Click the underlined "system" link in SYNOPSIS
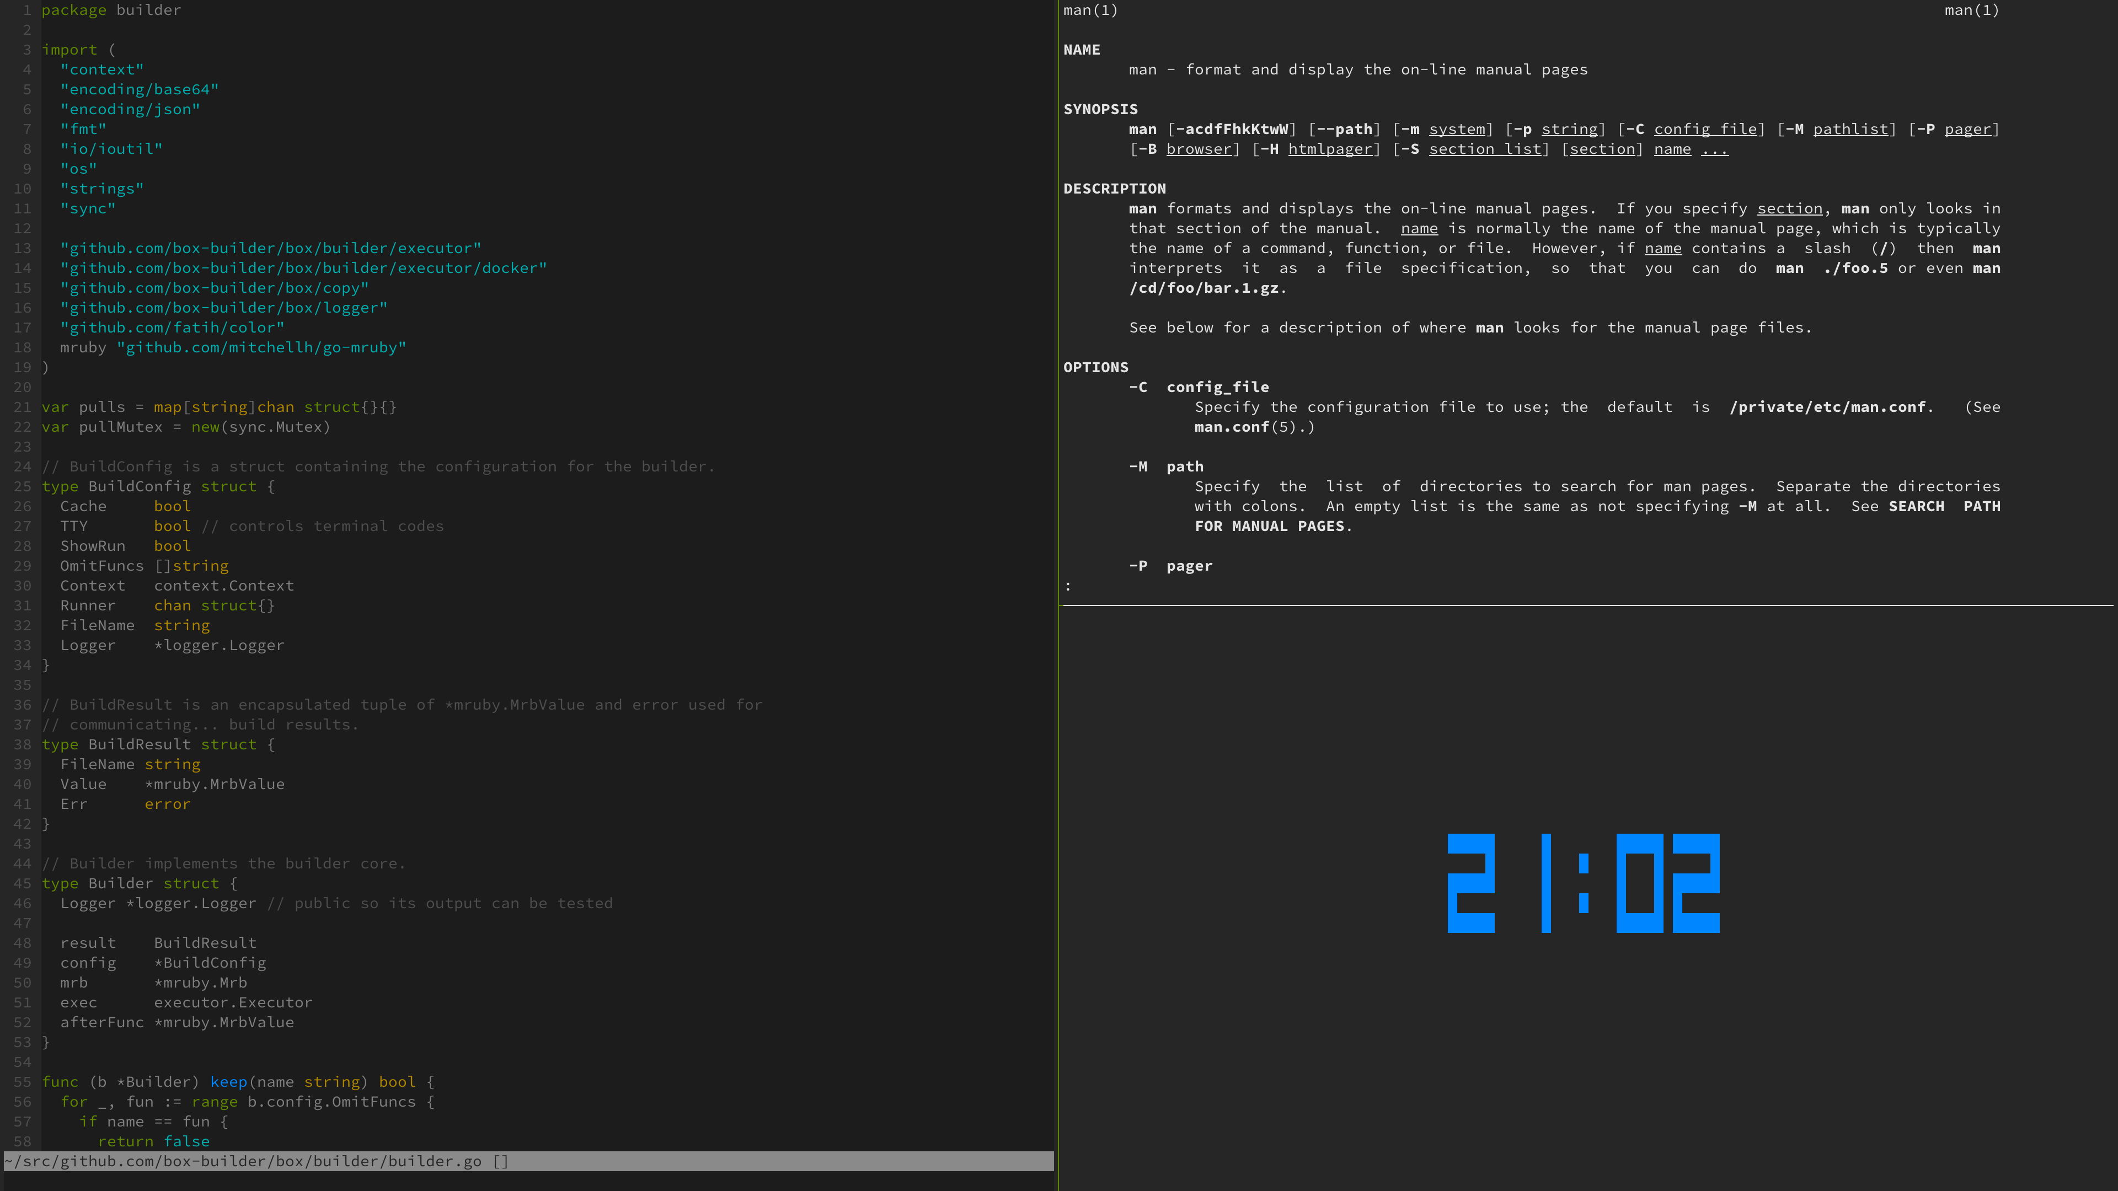 point(1458,128)
